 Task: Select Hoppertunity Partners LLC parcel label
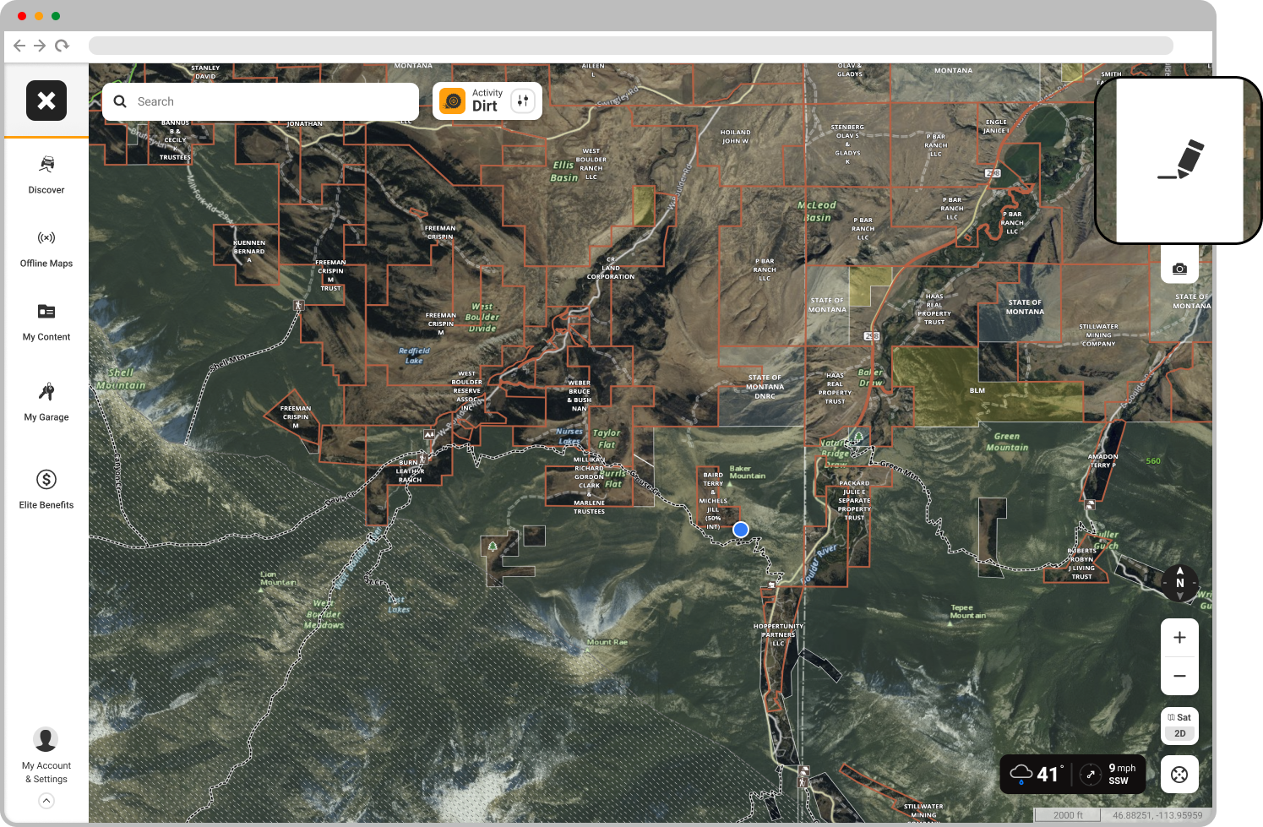(778, 634)
